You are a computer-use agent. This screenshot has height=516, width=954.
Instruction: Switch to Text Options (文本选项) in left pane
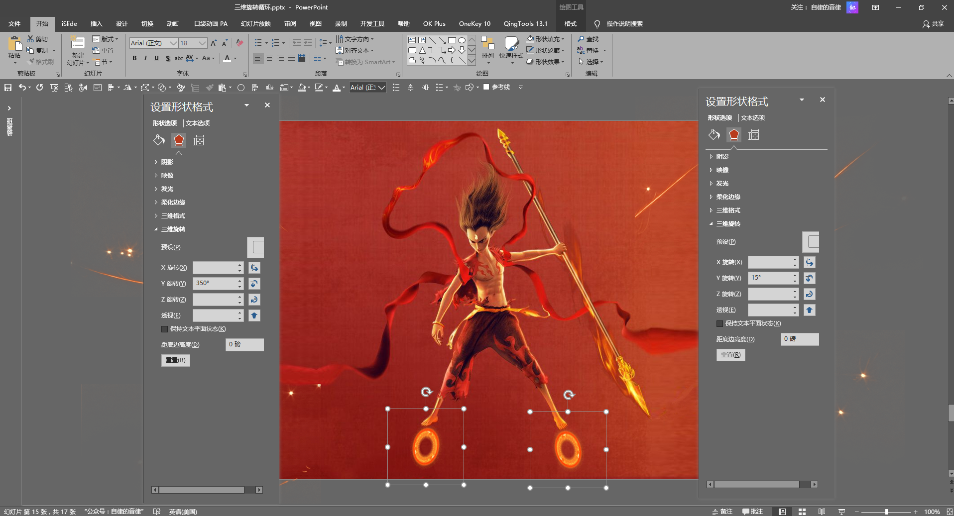(x=198, y=123)
